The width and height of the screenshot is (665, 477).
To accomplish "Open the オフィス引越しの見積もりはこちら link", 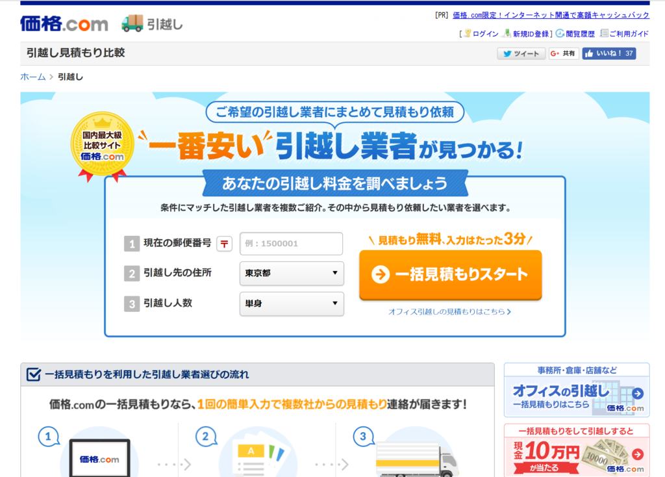I will click(449, 312).
